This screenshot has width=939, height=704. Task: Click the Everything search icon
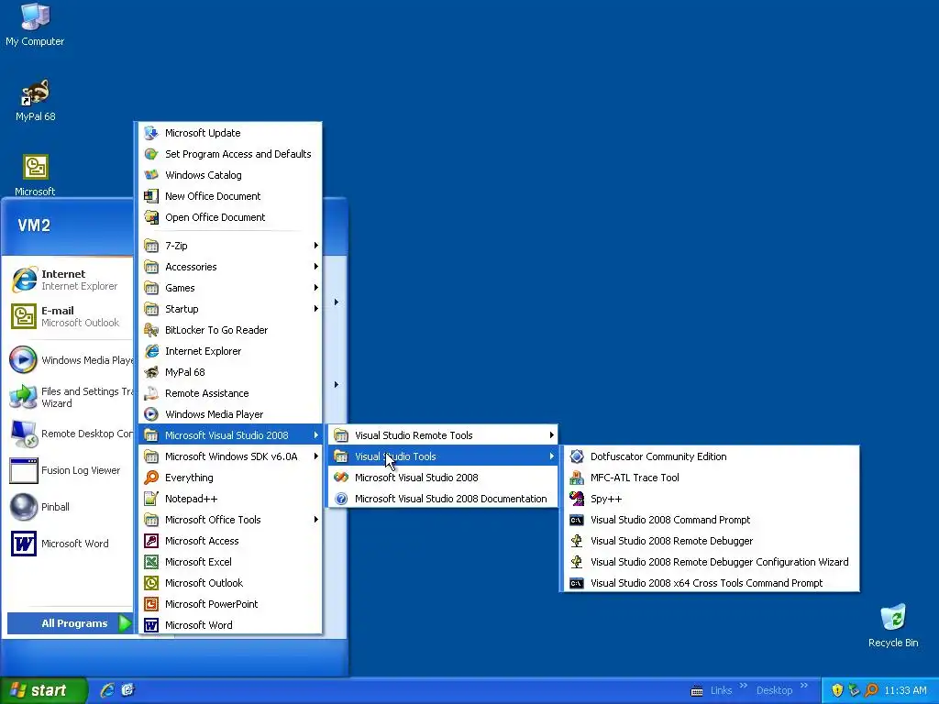[x=151, y=477]
